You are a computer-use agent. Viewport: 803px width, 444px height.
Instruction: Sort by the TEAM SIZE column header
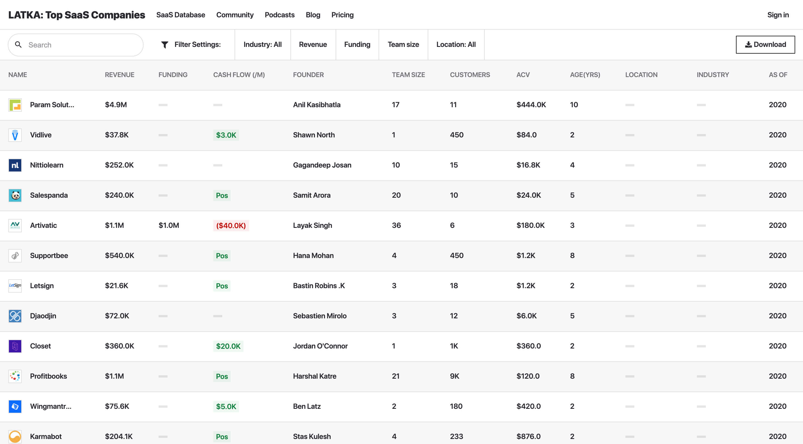pyautogui.click(x=409, y=75)
